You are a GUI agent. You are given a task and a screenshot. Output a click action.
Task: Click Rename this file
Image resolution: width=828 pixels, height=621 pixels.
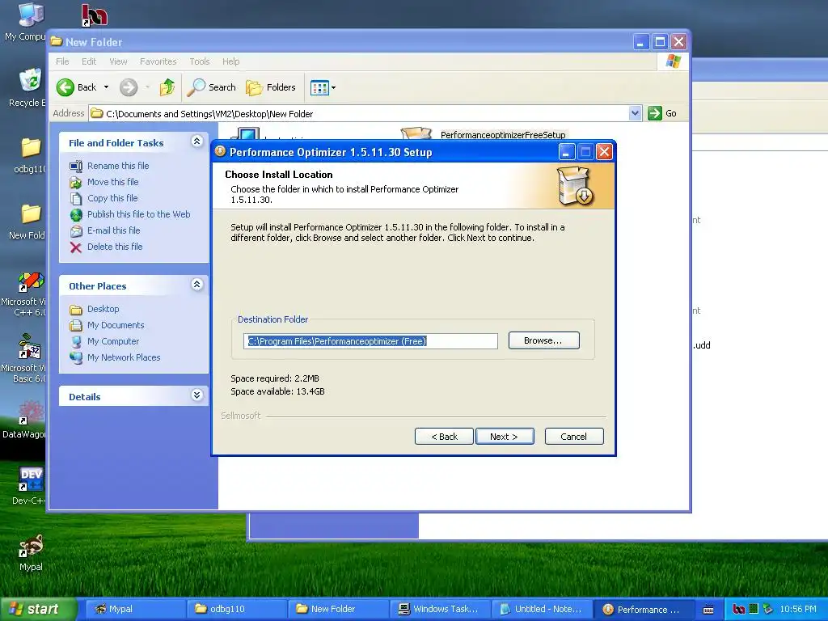tap(118, 166)
